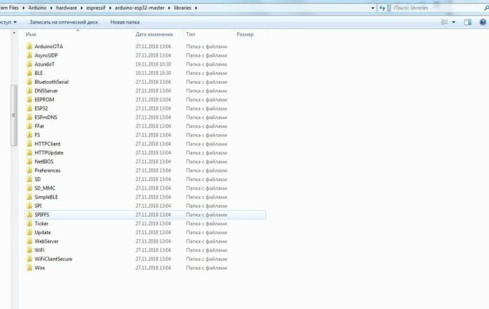The width and height of the screenshot is (489, 309).
Task: Open the view options dropdown arrow
Action: coord(455,22)
